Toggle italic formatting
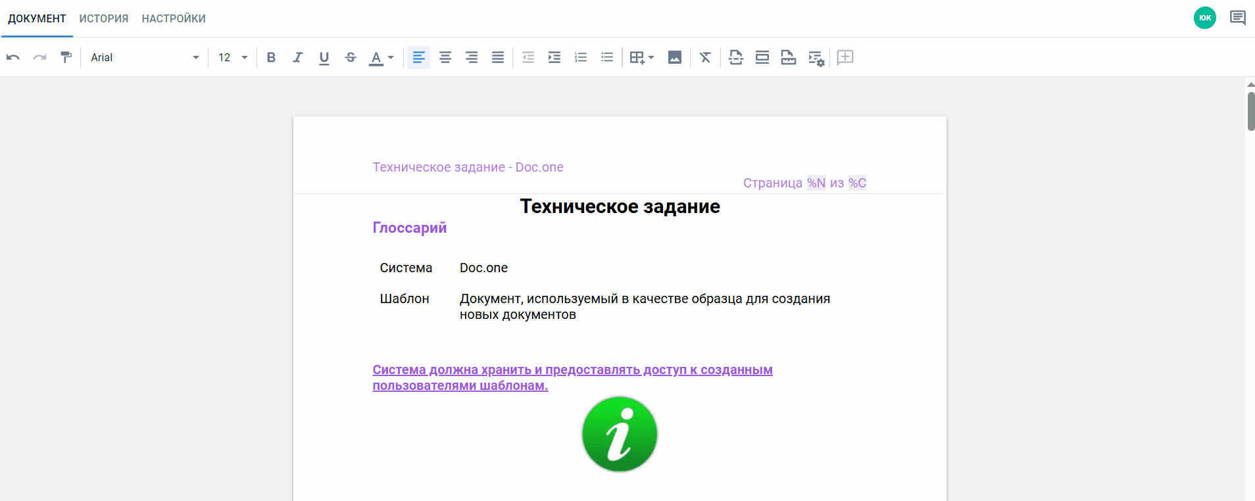This screenshot has width=1255, height=501. point(297,57)
